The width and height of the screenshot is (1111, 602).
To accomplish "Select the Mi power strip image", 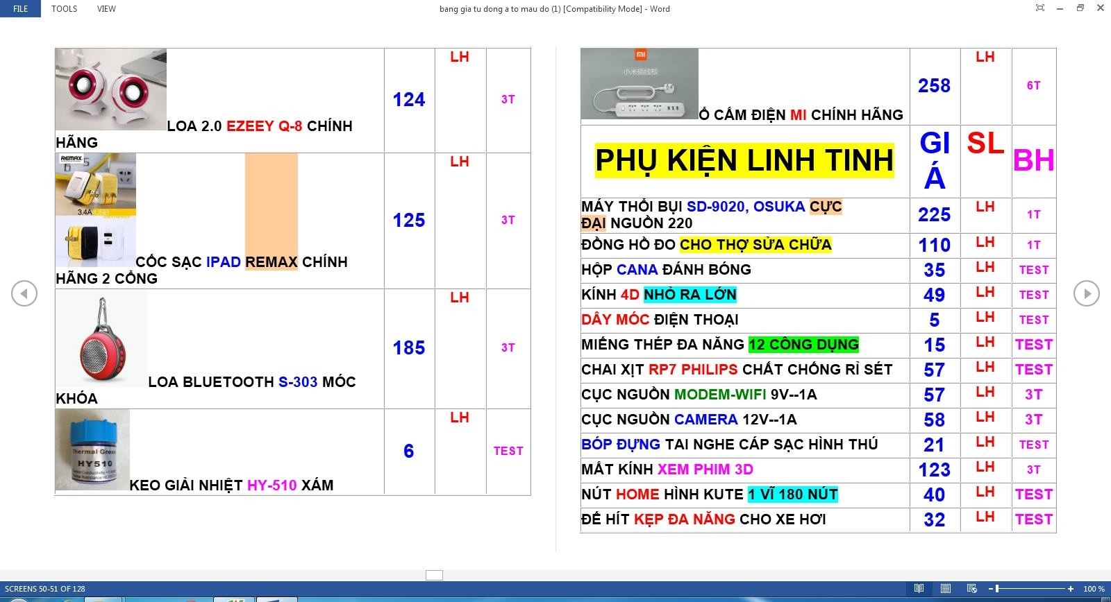I will pos(640,84).
